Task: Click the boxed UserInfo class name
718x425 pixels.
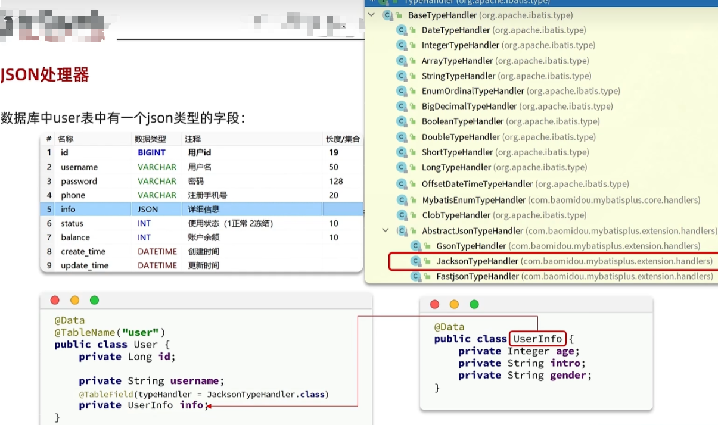Action: (x=537, y=339)
